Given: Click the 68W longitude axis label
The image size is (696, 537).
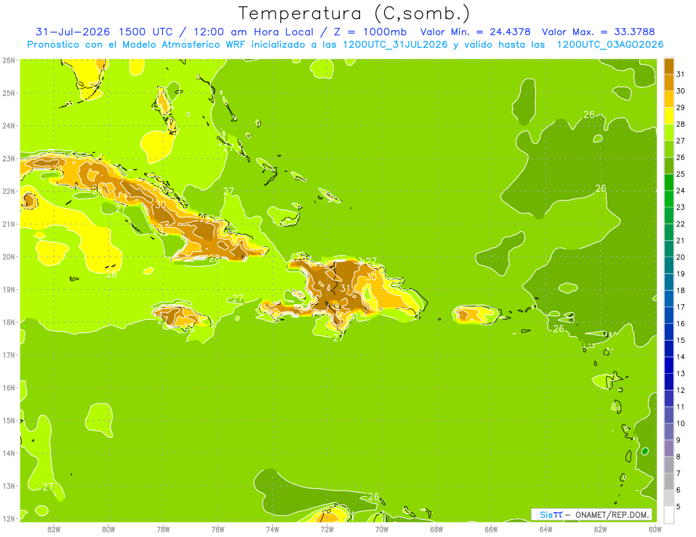Looking at the screenshot, I should pyautogui.click(x=437, y=529).
